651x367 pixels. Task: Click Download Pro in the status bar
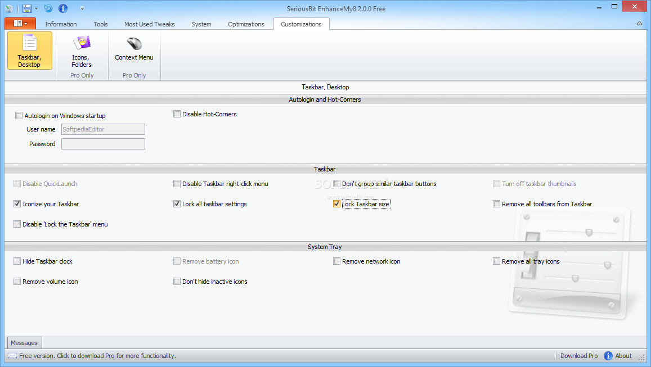[x=579, y=356]
